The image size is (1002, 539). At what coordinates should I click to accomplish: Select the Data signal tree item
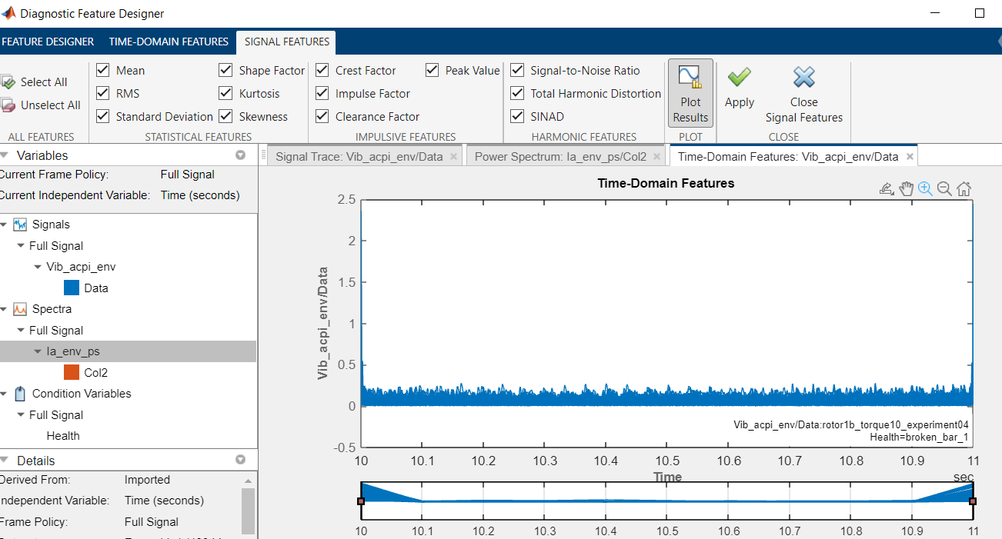click(96, 288)
